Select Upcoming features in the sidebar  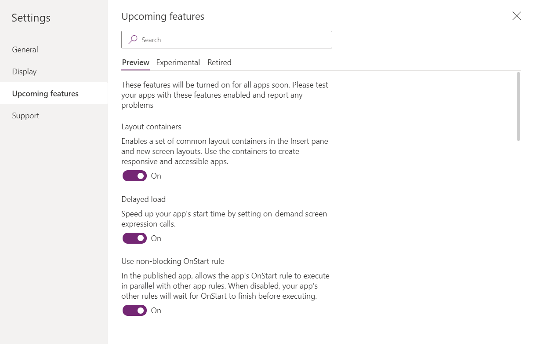pyautogui.click(x=45, y=94)
